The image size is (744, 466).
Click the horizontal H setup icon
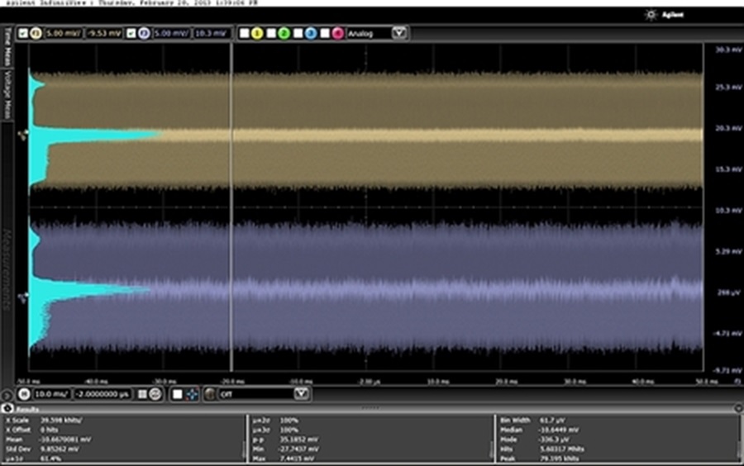(x=24, y=394)
